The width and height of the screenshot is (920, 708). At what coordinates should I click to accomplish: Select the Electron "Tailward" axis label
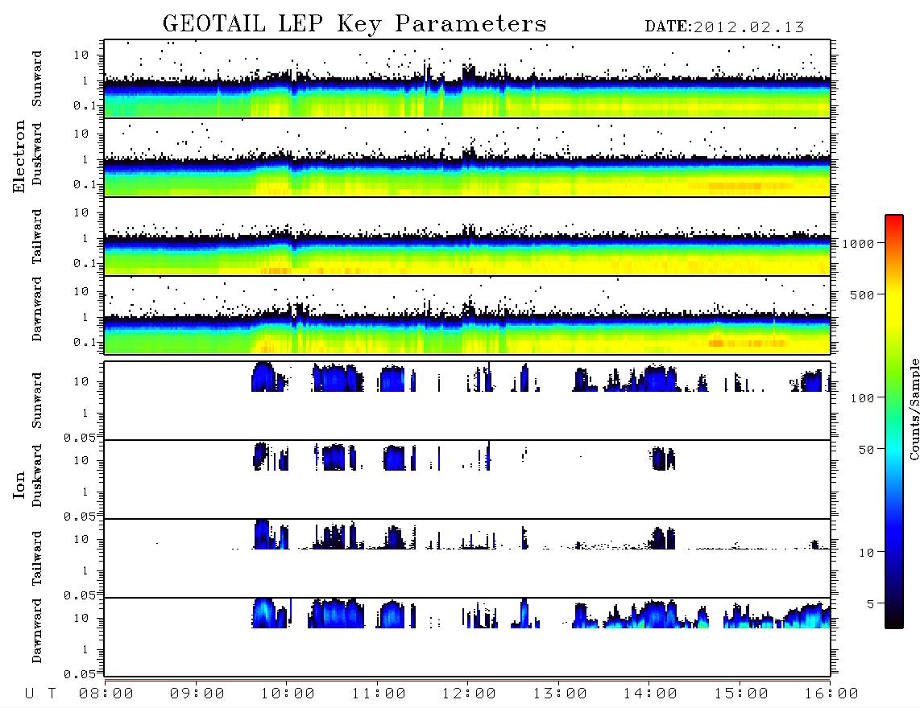[x=37, y=237]
